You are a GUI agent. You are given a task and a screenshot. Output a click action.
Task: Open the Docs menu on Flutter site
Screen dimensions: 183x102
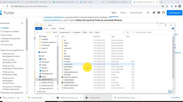114,13
